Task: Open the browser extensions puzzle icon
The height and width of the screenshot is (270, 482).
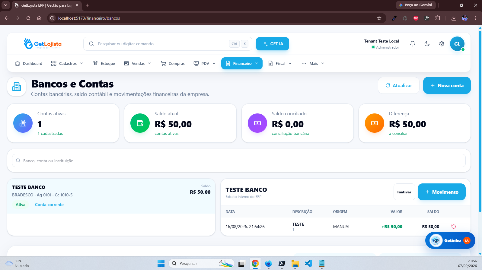Action: pyautogui.click(x=438, y=18)
